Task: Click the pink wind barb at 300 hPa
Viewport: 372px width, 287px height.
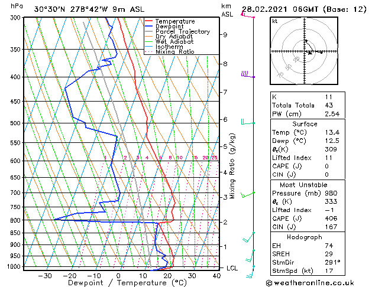Action: (x=247, y=15)
